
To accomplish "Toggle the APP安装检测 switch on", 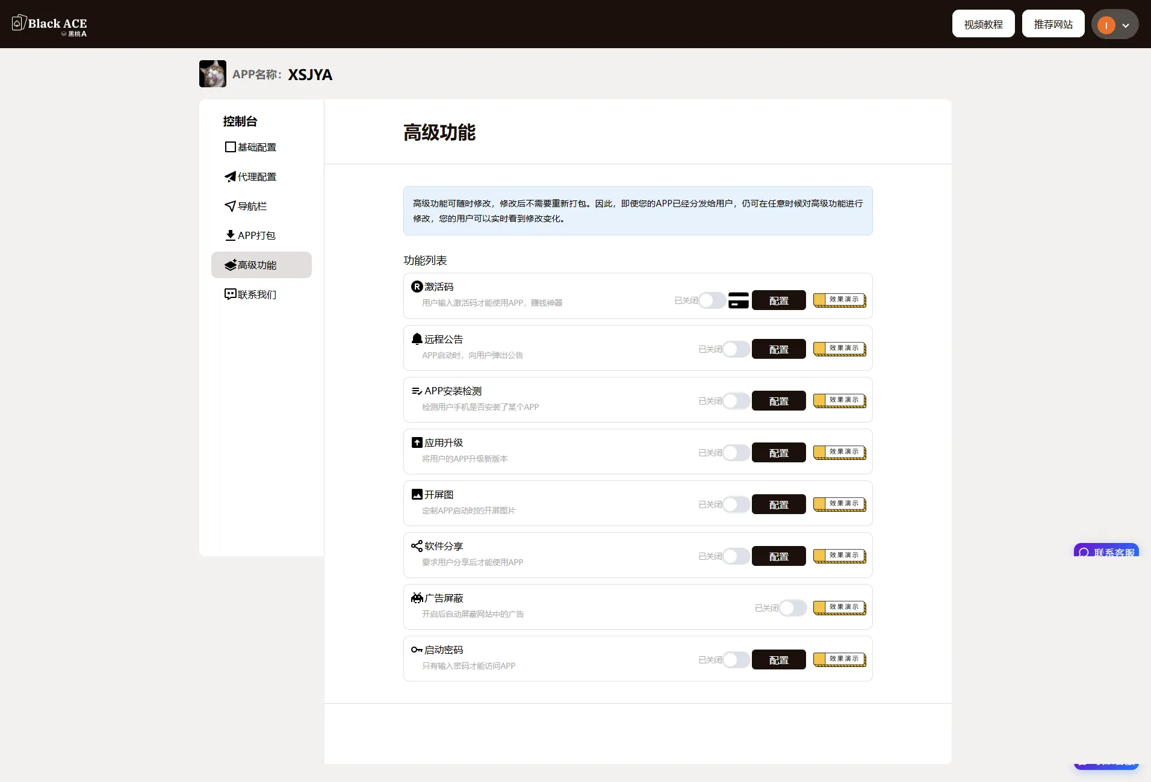I will (736, 401).
